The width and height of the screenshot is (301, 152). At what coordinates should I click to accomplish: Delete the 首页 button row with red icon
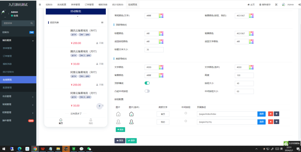(x=270, y=114)
